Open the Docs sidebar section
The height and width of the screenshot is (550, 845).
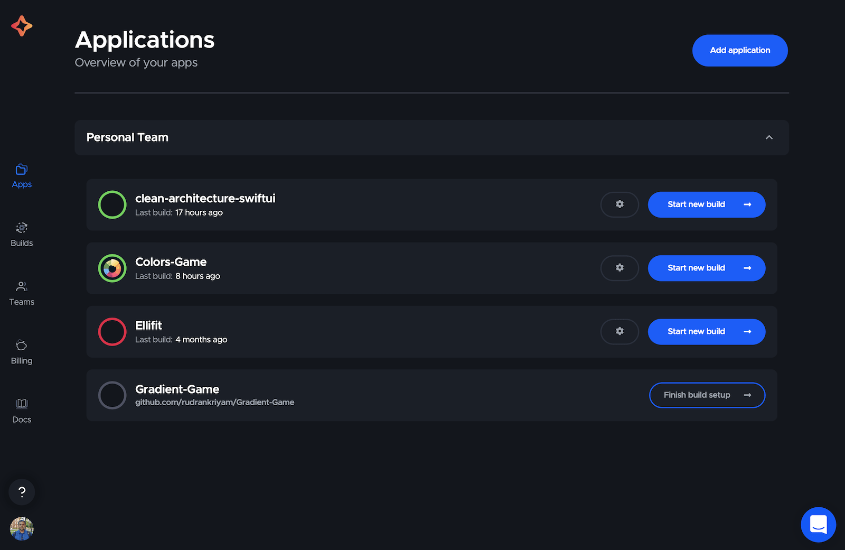[22, 411]
